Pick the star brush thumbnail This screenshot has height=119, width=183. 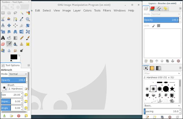click(172, 89)
